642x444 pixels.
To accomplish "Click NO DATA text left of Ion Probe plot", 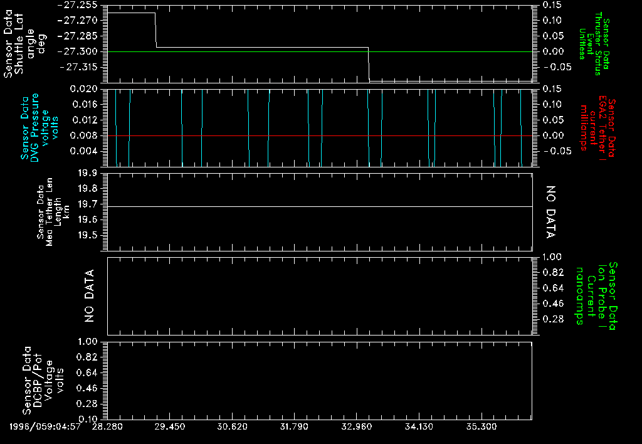I will 90,295.
